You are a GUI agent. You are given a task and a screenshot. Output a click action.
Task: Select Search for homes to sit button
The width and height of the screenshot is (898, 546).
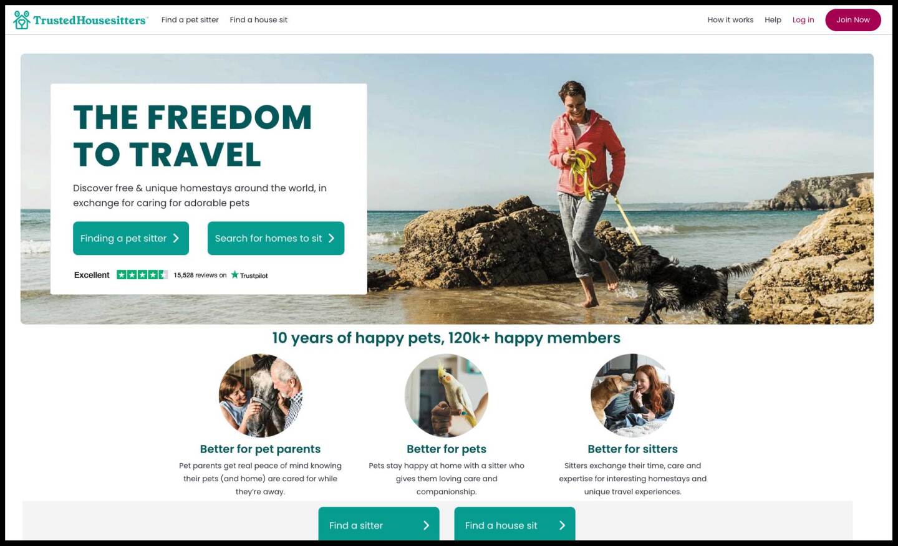(x=276, y=238)
